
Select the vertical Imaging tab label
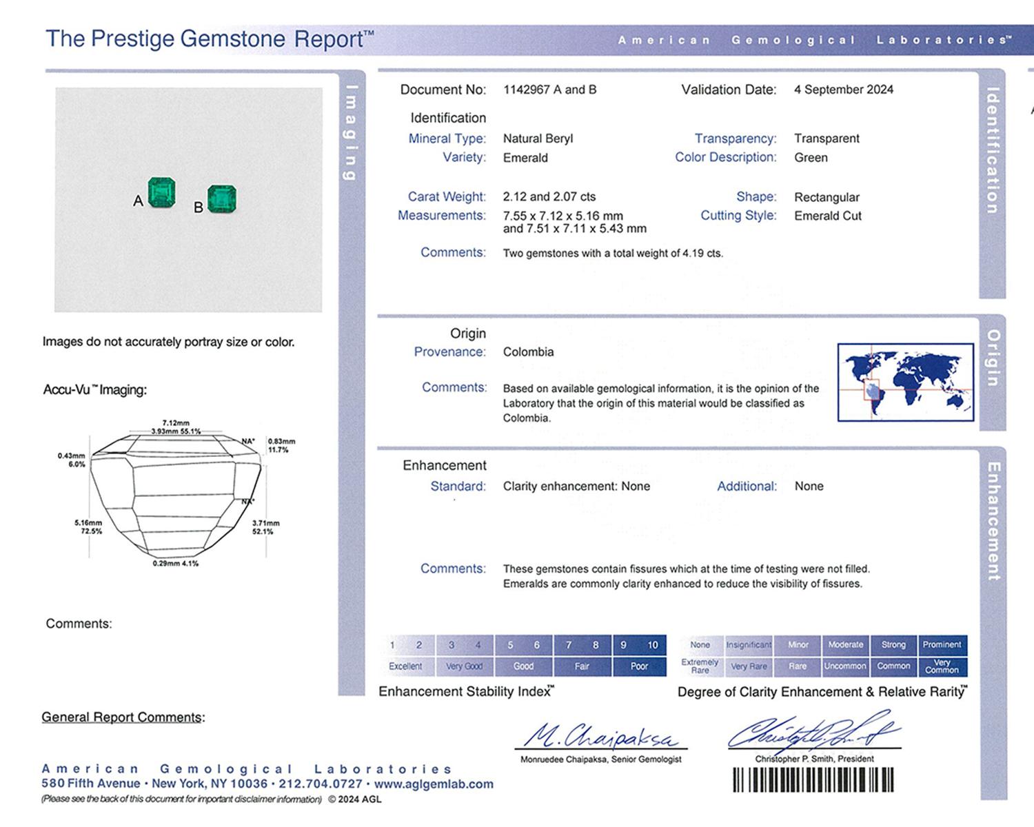coord(351,132)
